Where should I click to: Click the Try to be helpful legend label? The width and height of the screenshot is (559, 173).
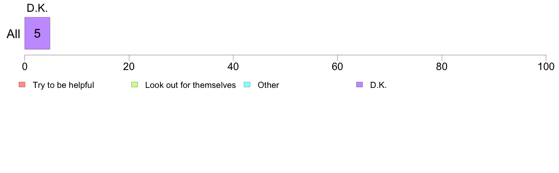[x=64, y=85]
